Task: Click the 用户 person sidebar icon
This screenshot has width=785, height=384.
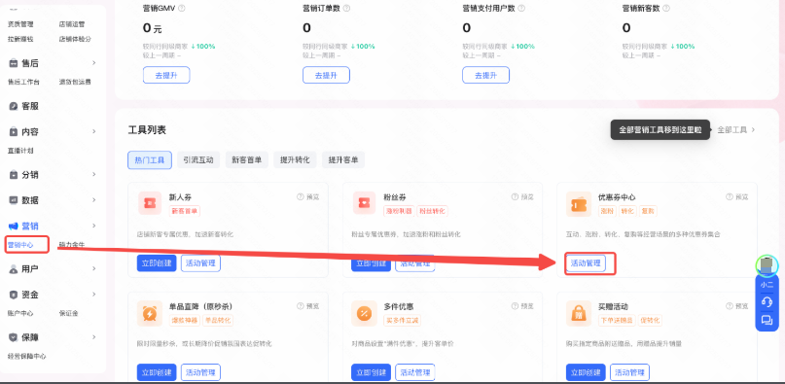Action: [14, 269]
